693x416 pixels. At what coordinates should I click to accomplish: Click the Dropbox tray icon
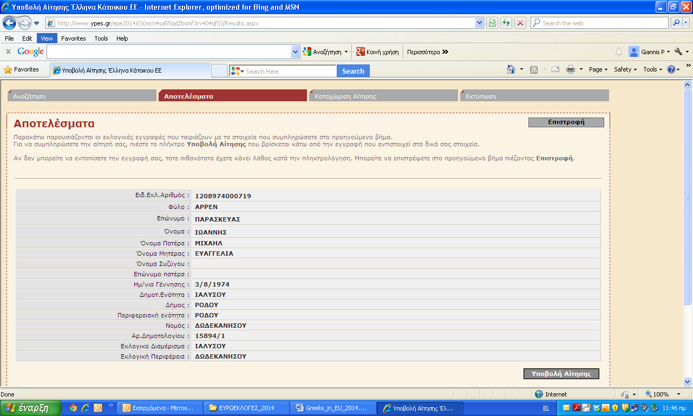(596, 408)
